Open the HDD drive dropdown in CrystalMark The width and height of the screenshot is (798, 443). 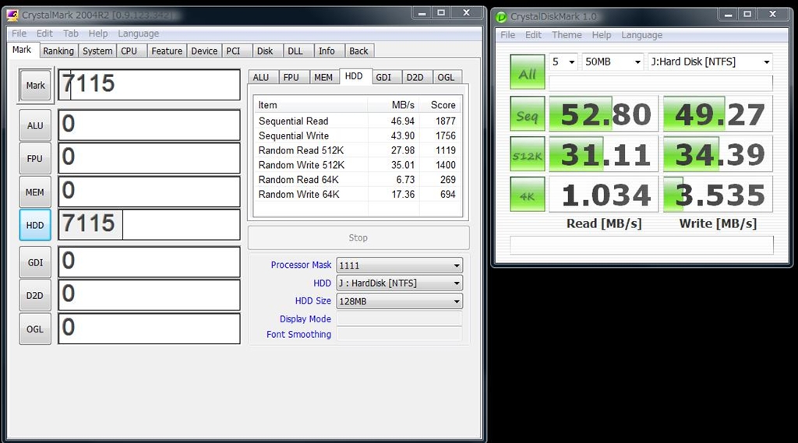pyautogui.click(x=400, y=283)
